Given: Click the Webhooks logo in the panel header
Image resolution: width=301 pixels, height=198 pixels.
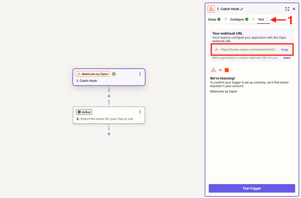Looking at the screenshot, I should click(x=211, y=9).
